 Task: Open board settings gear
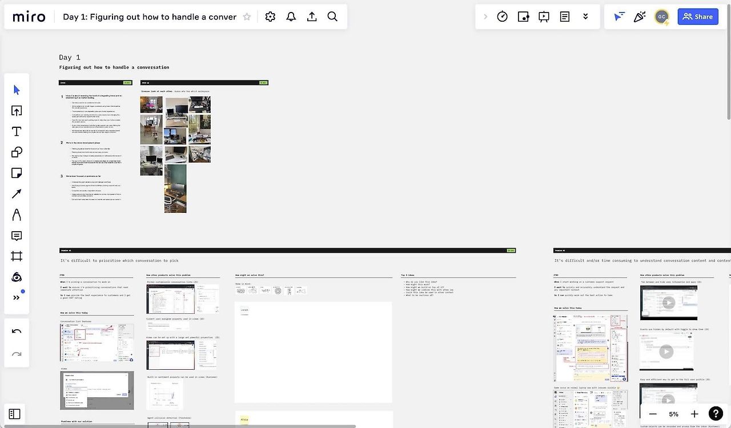(270, 17)
